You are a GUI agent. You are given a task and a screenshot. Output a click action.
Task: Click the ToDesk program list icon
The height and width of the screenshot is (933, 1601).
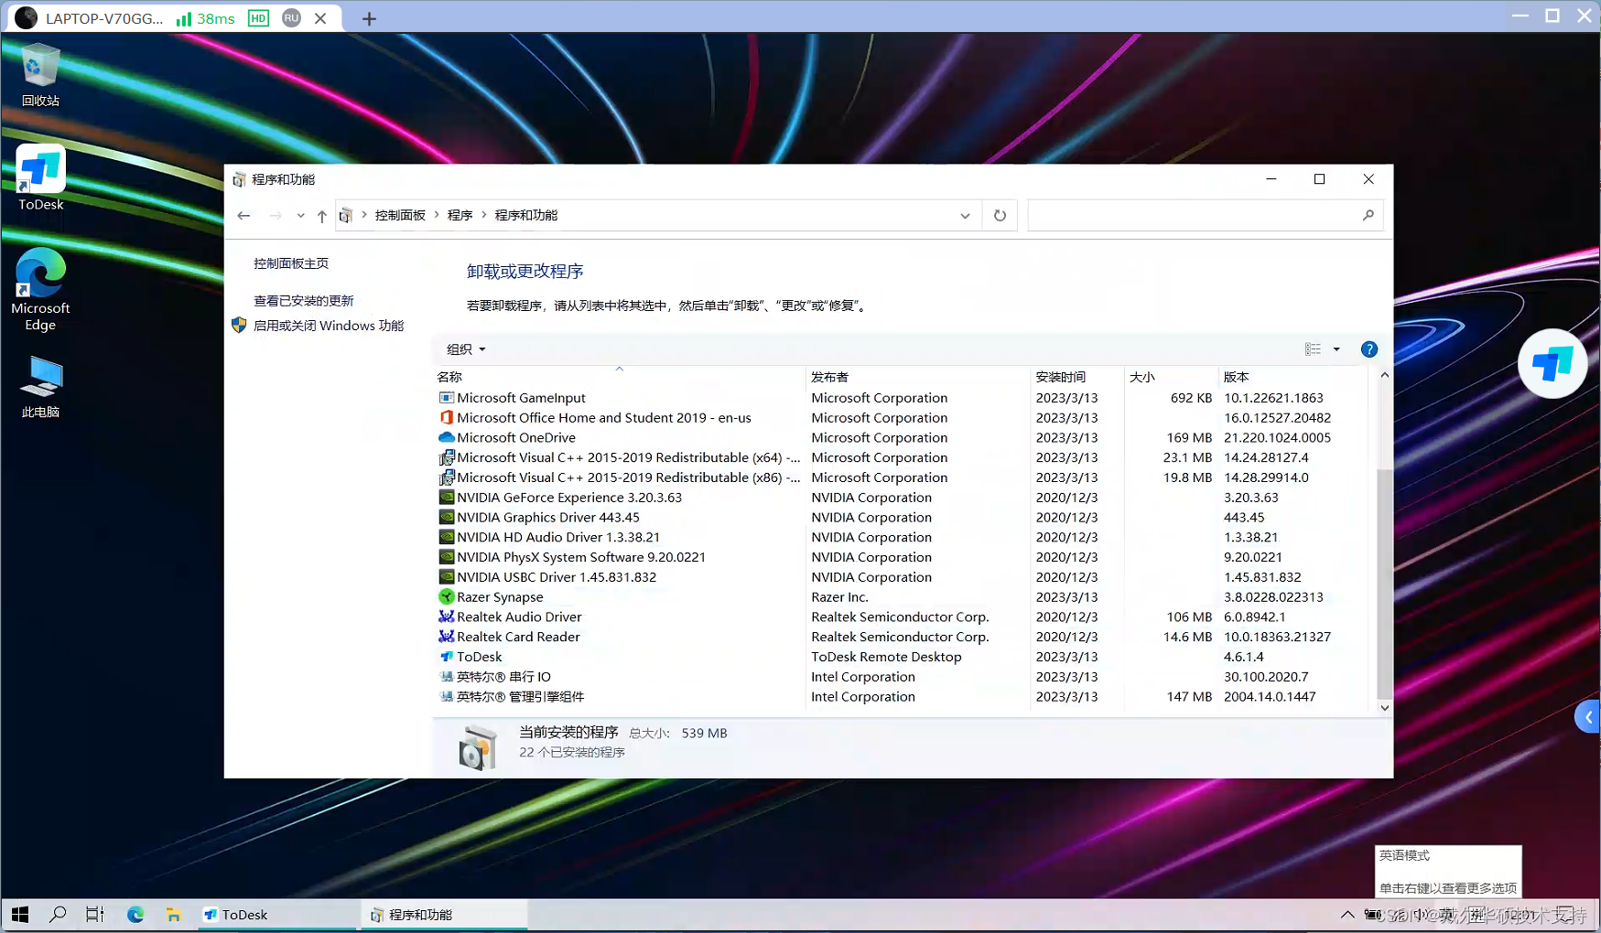pos(446,657)
